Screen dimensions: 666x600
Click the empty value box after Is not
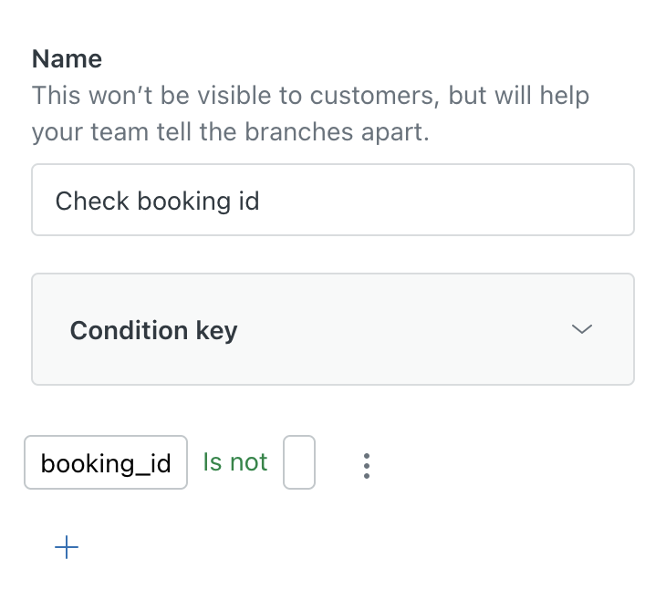[x=299, y=462]
